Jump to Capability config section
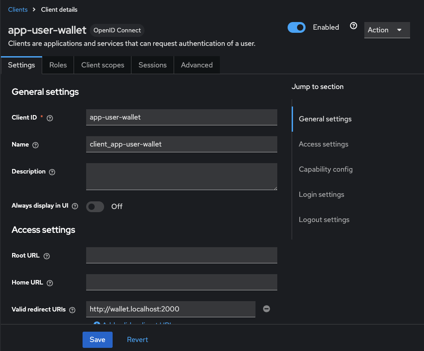424x351 pixels. coord(326,169)
